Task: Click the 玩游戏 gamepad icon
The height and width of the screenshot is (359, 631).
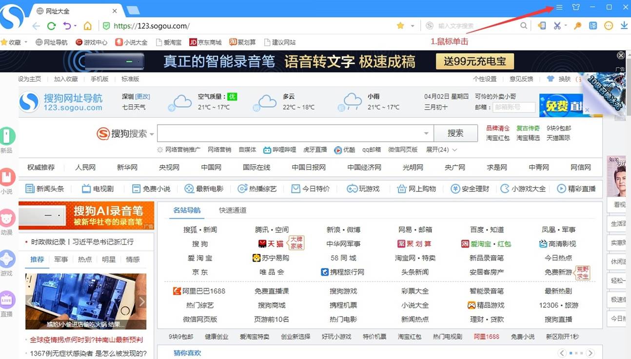Action: point(352,189)
